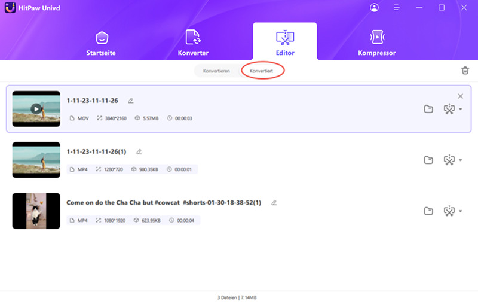Open folder for Cha Cha cowcat video
This screenshot has width=478, height=304.
click(x=428, y=211)
